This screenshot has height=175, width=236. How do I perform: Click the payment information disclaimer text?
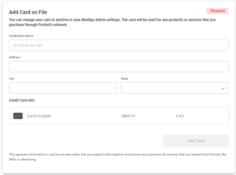pos(118,157)
